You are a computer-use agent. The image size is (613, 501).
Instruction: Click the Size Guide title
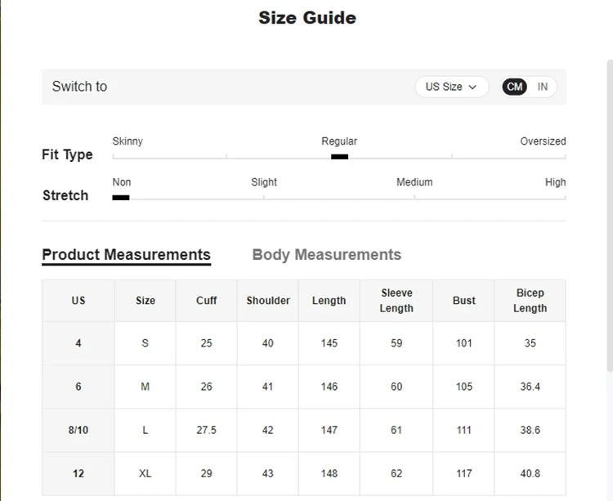[307, 17]
